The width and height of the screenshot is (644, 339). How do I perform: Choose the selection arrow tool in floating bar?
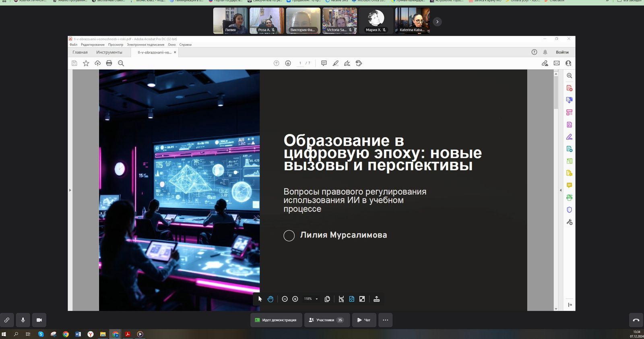(x=260, y=299)
